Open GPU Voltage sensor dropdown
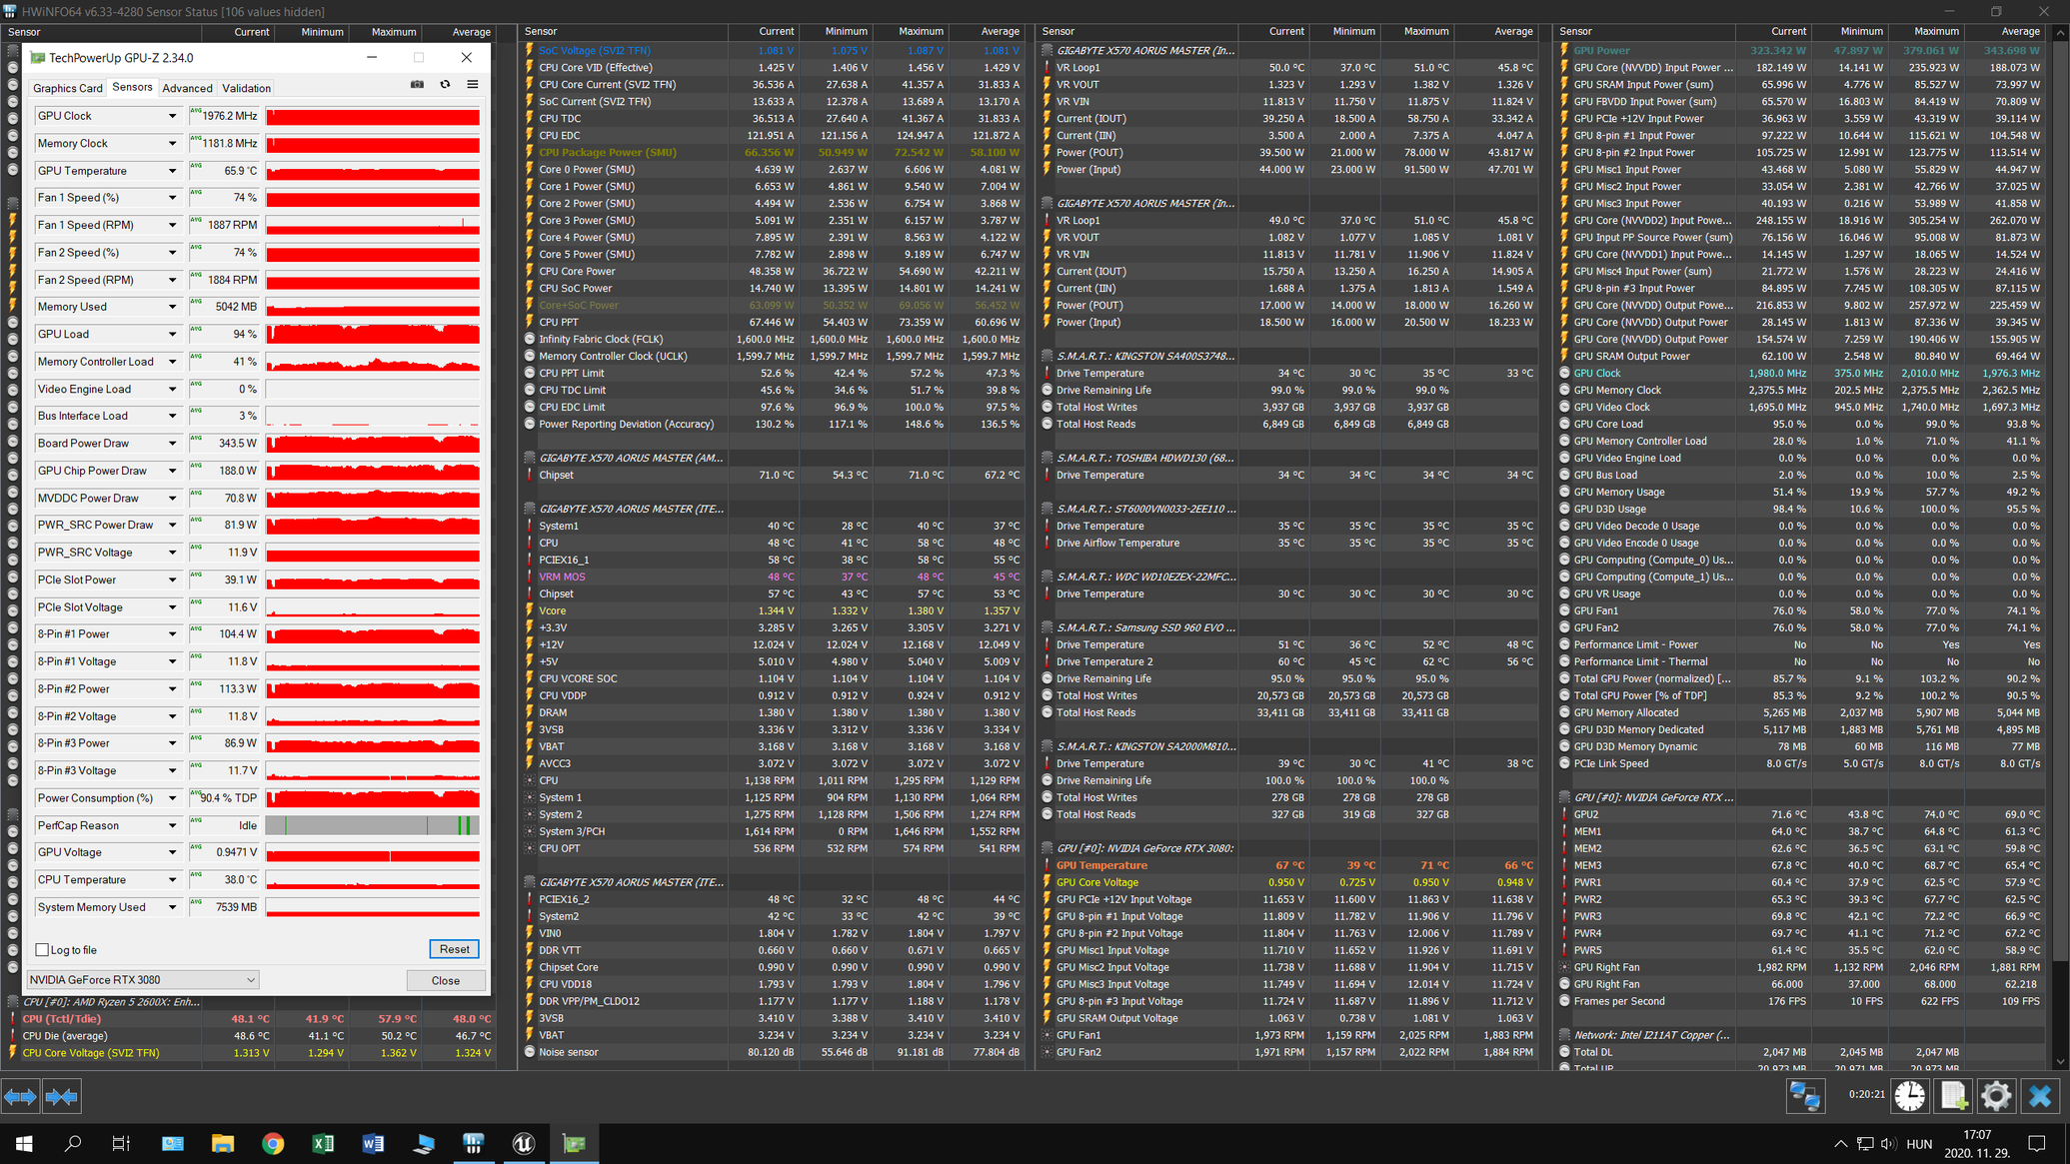The height and width of the screenshot is (1164, 2070). tap(172, 852)
